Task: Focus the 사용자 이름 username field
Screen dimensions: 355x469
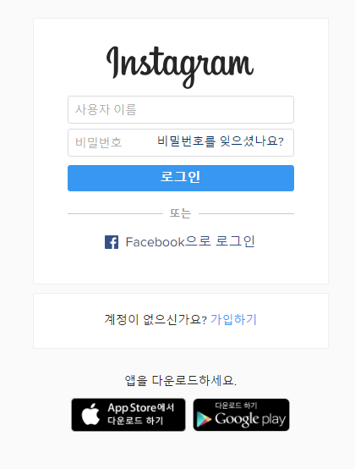Action: tap(181, 109)
